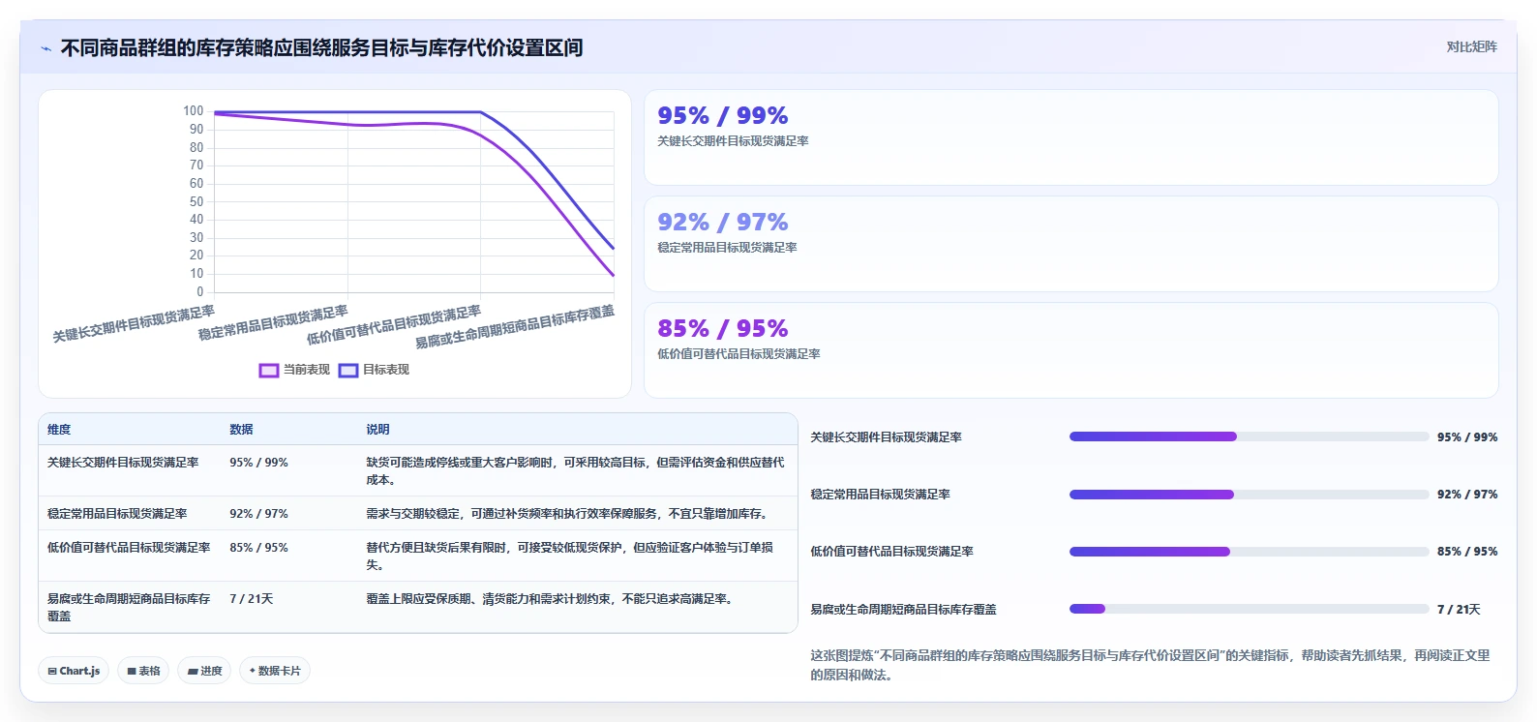1537x722 pixels.
Task: Click table cell 易腐或生命周期短商品目标库存覆盖
Action: [129, 608]
